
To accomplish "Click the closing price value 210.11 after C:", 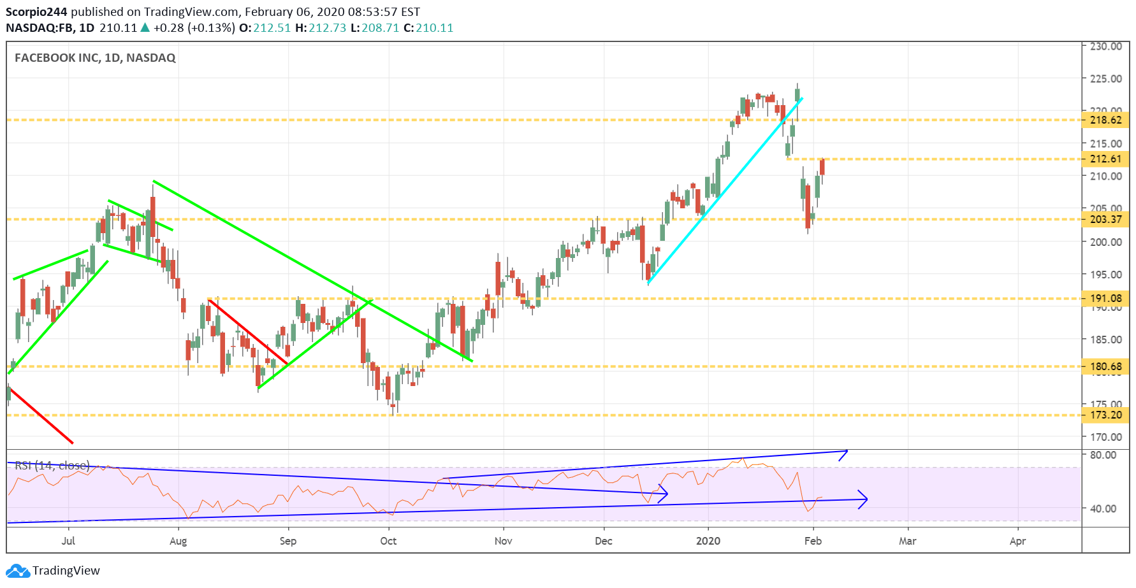I will coord(435,28).
